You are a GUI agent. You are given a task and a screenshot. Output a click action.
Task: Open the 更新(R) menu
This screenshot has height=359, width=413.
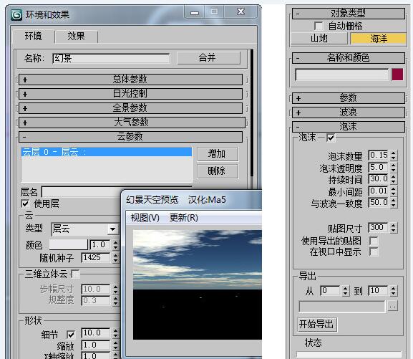click(183, 218)
